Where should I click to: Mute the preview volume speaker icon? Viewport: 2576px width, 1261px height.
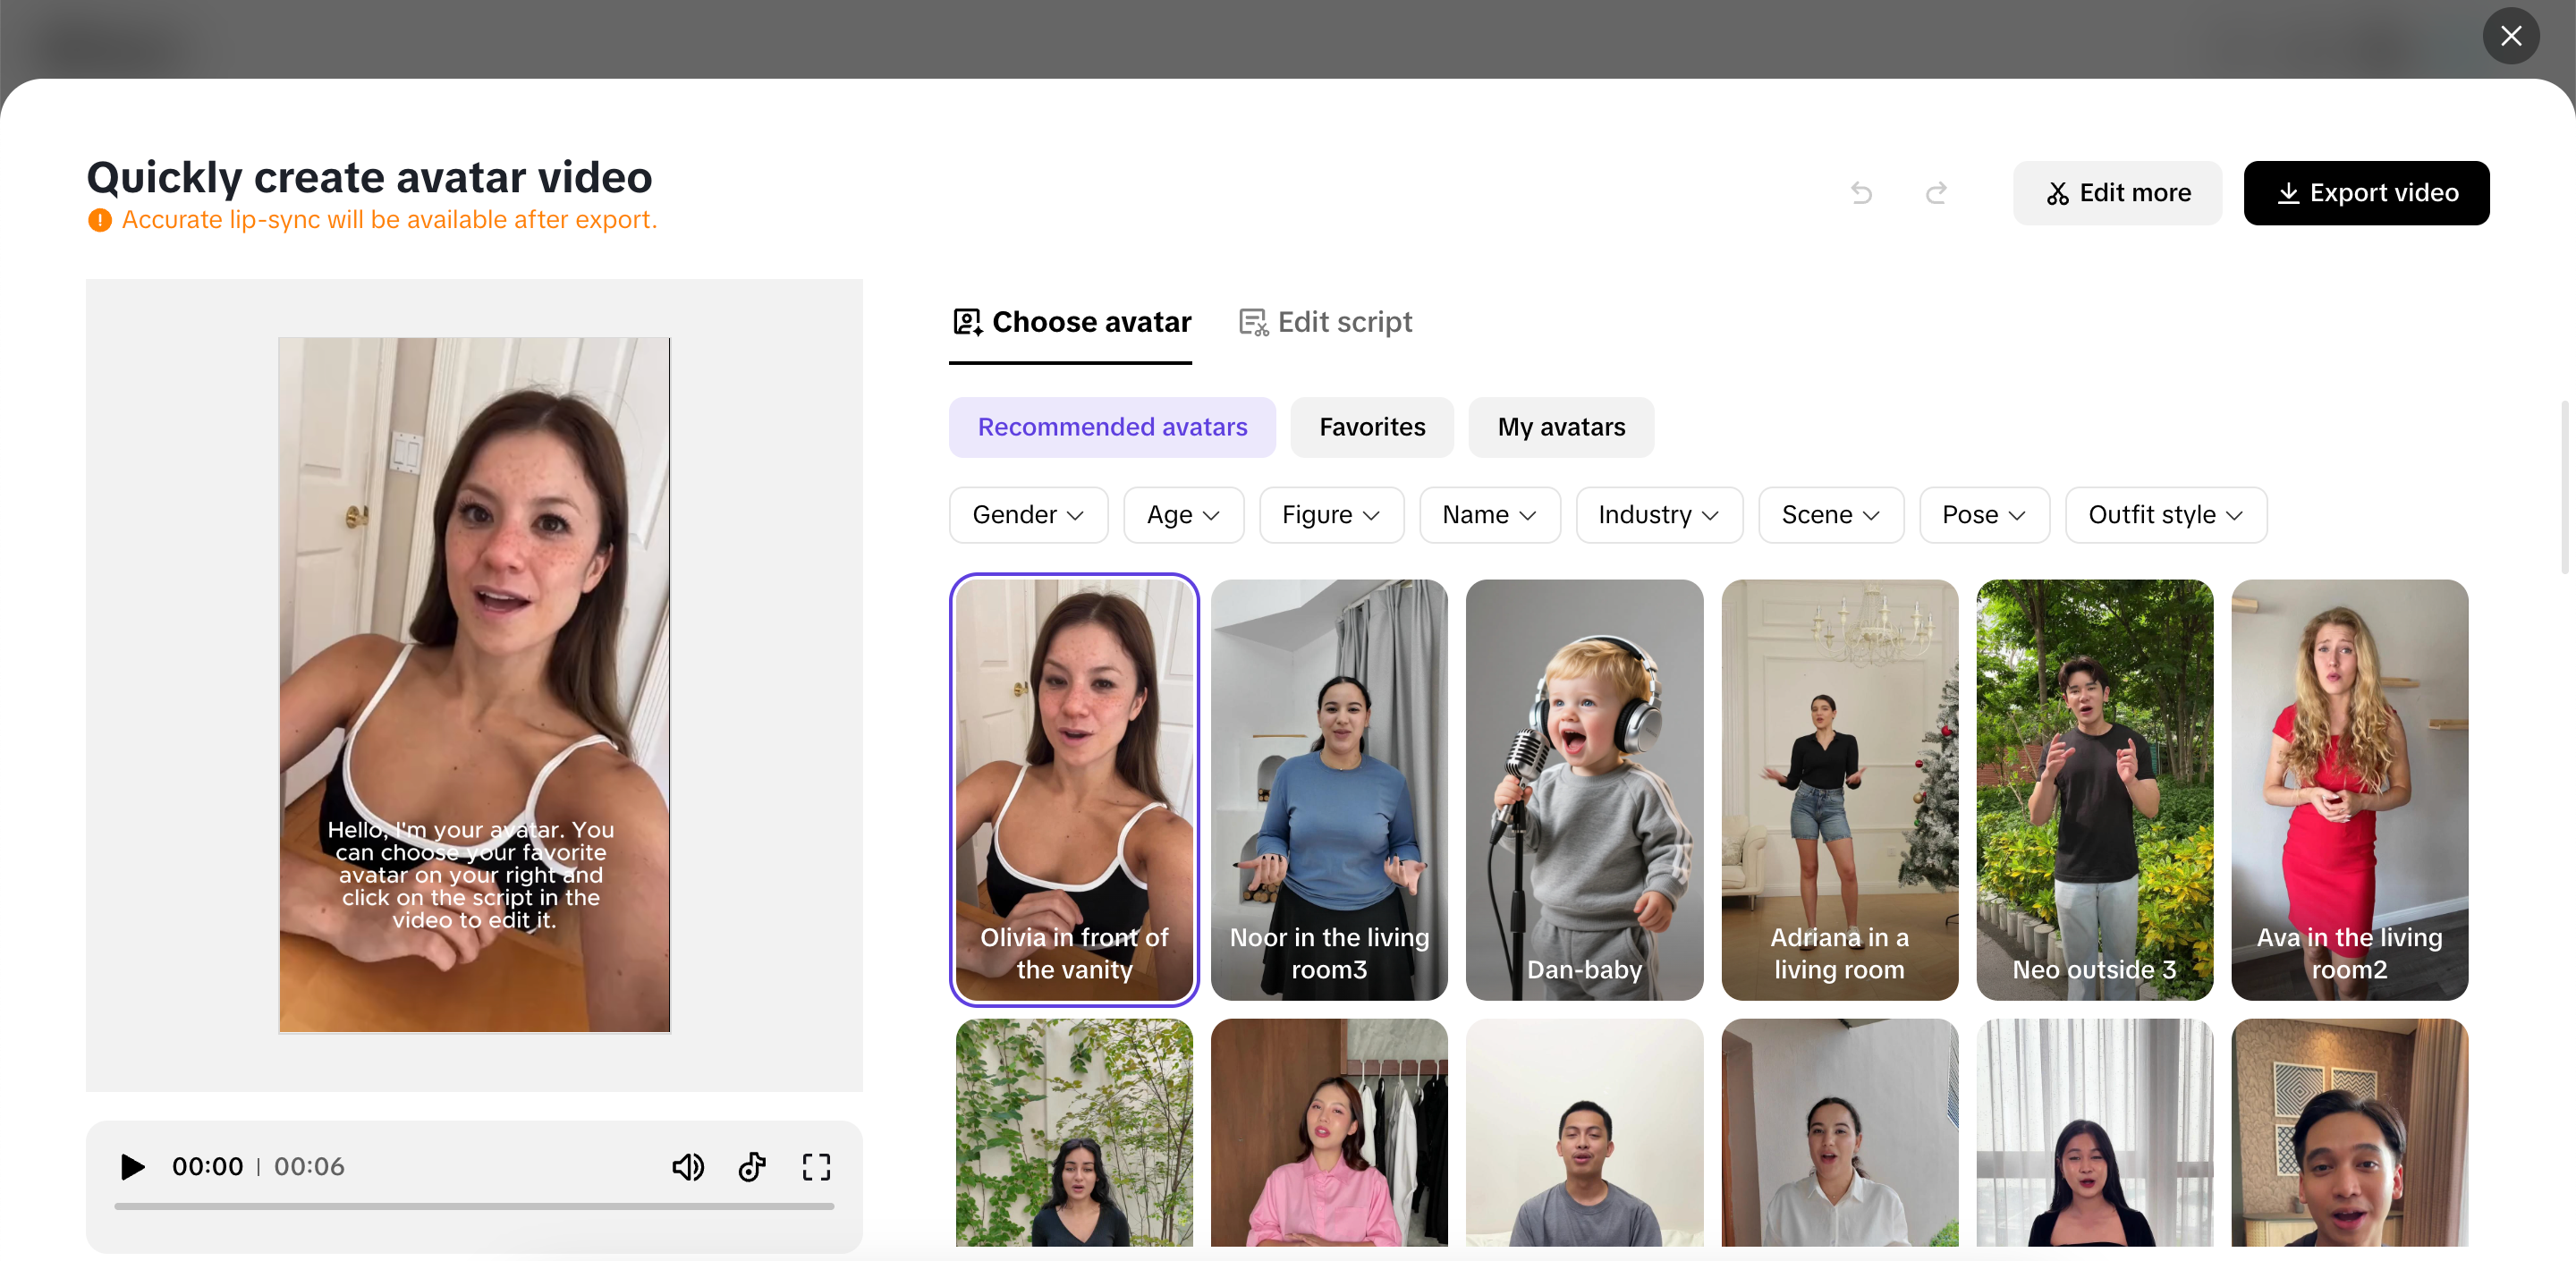click(687, 1166)
